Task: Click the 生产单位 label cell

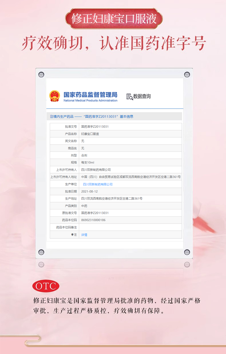Action: click(64, 184)
